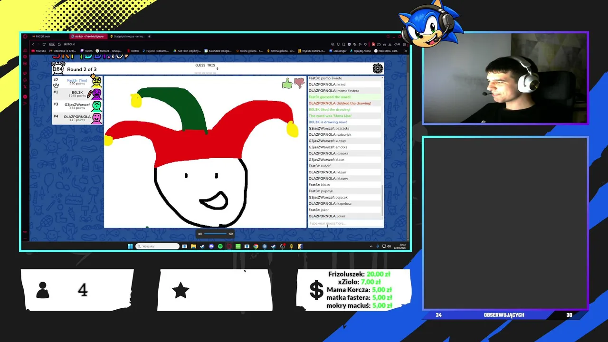Open the Oglądaj Anime bookmark
This screenshot has width=608, height=342.
click(361, 51)
